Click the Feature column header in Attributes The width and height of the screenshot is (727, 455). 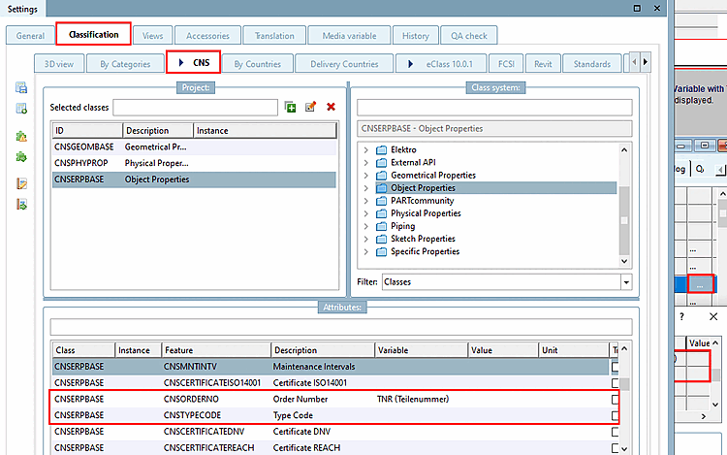[216, 350]
